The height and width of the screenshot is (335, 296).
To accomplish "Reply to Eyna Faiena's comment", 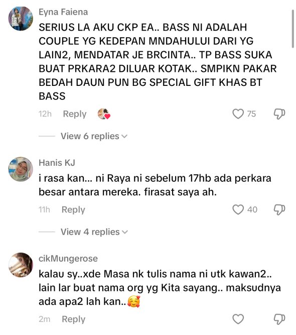I will pyautogui.click(x=75, y=114).
